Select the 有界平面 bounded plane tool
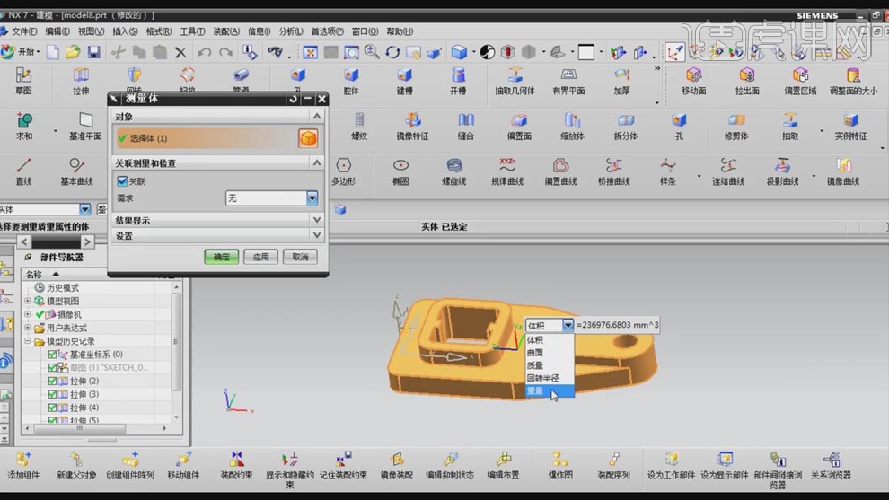 (568, 81)
